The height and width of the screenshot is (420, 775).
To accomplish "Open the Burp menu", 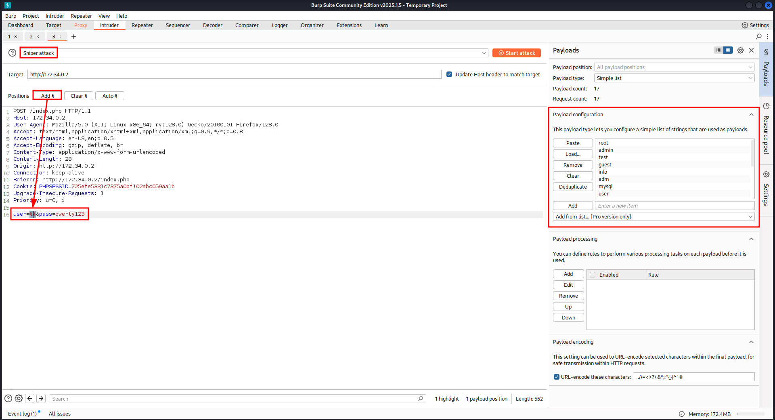I will [x=11, y=16].
